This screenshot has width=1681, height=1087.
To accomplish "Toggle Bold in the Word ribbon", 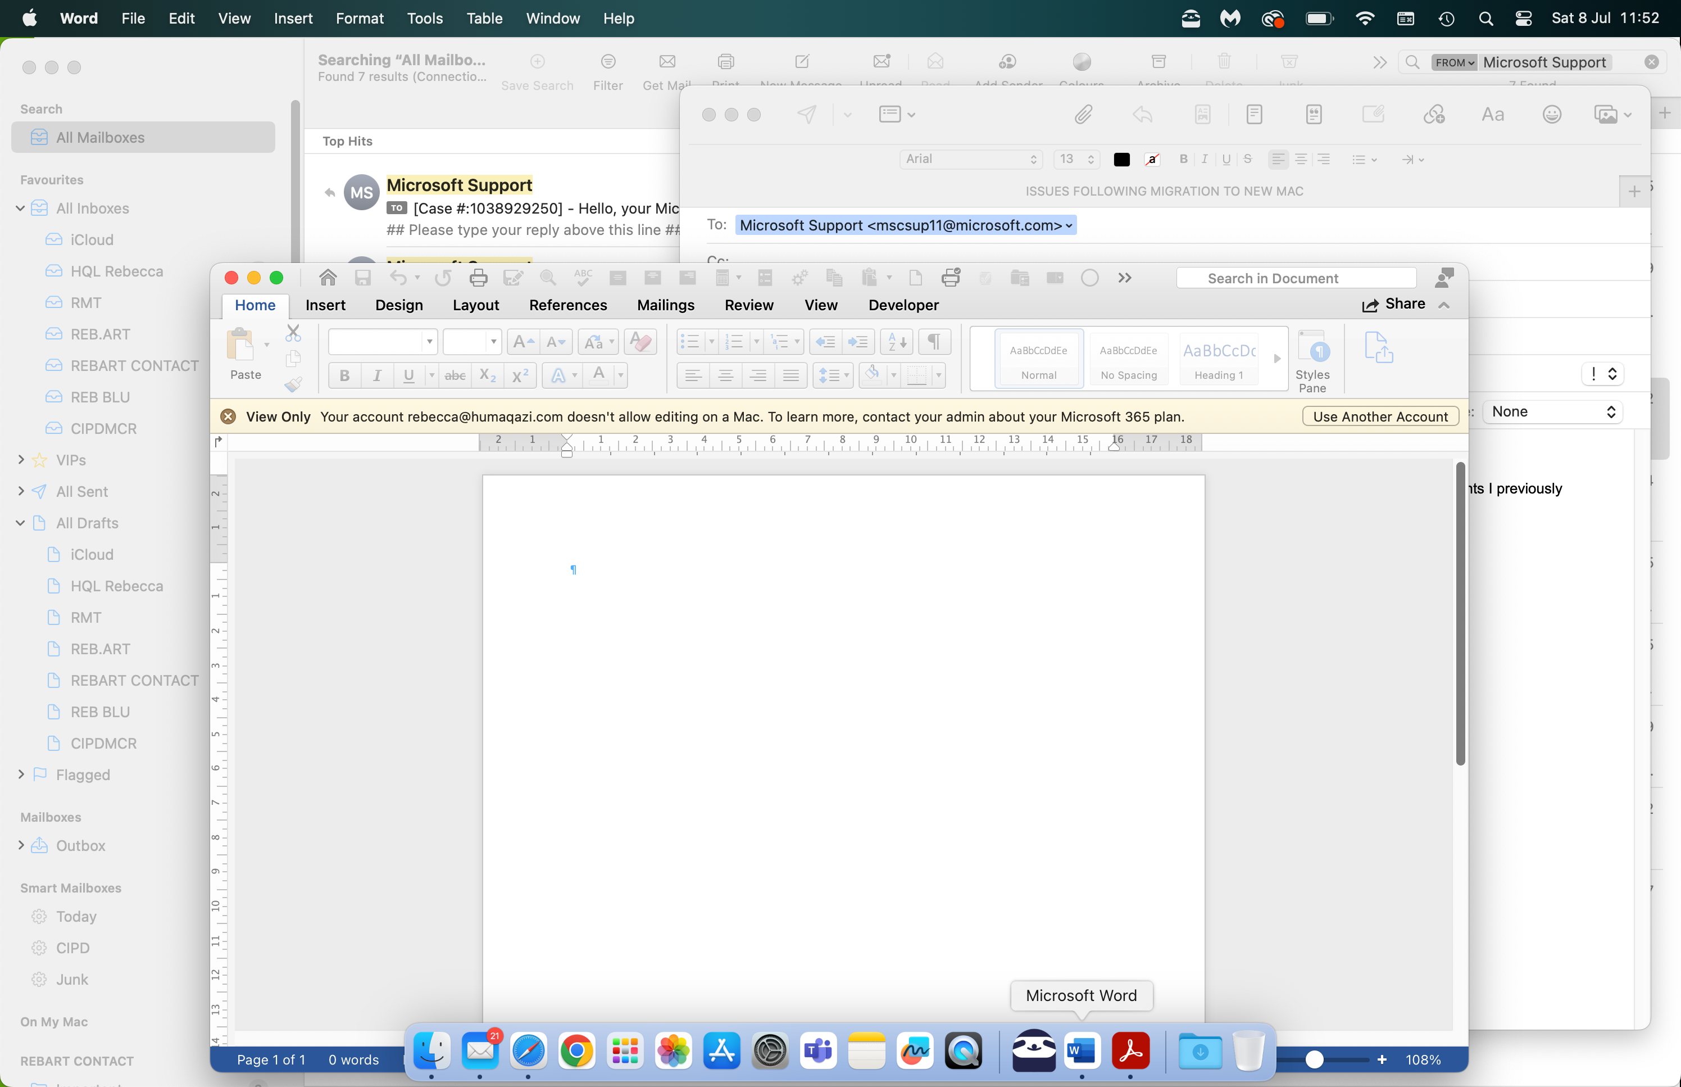I will coord(344,375).
